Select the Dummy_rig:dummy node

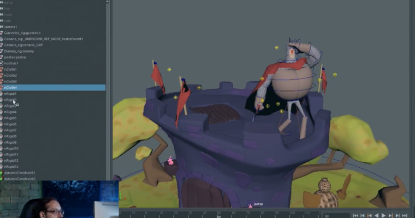[15, 51]
